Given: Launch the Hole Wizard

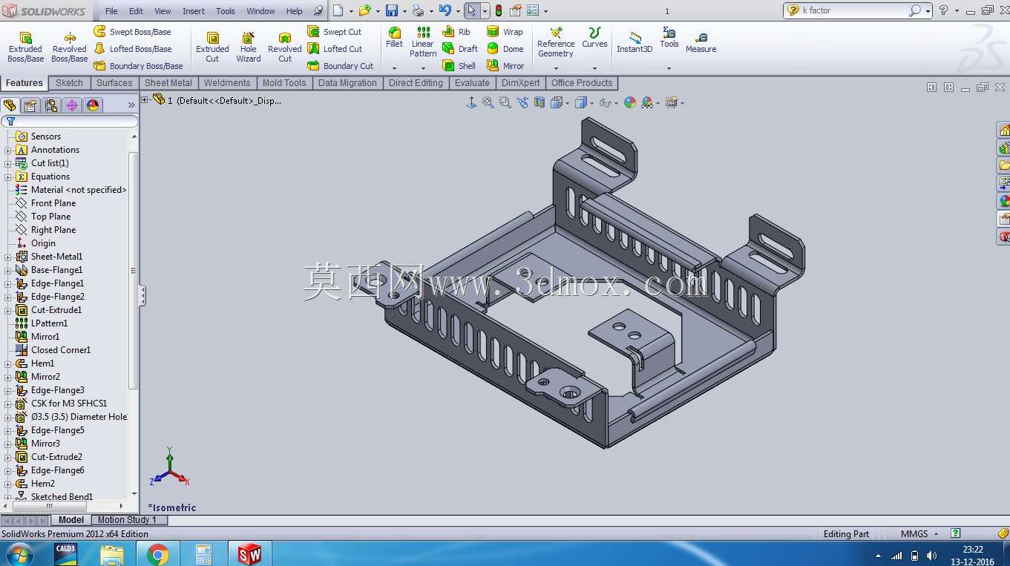Looking at the screenshot, I should (249, 47).
